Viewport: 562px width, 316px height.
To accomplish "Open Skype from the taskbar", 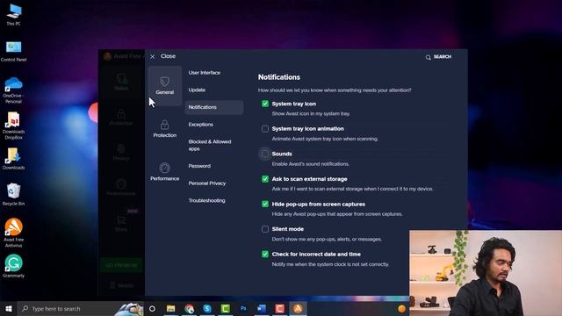I will point(207,309).
